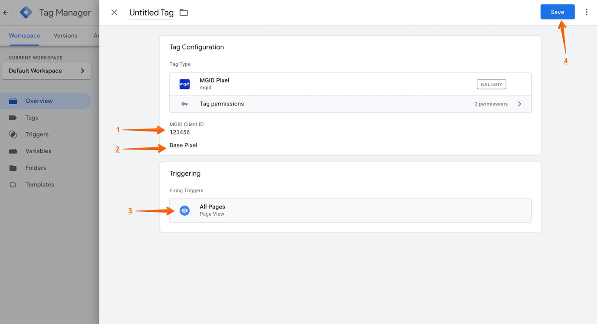Screen dimensions: 597x324
Task: Expand Tag permissions via its chevron
Action: click(x=519, y=104)
